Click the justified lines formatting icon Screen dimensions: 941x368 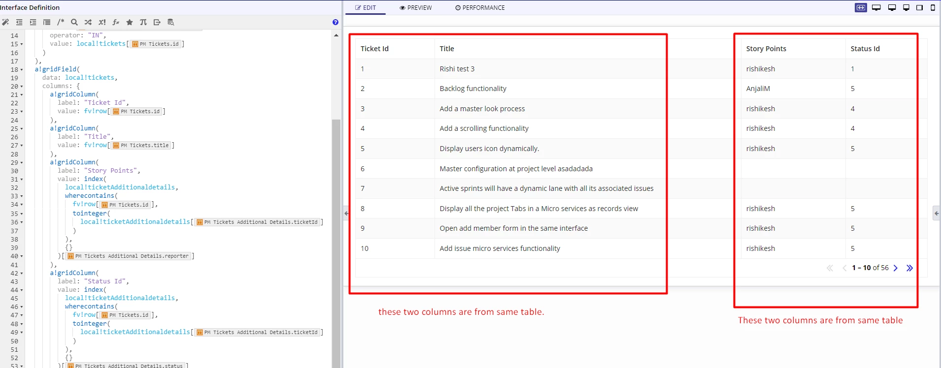click(x=47, y=22)
